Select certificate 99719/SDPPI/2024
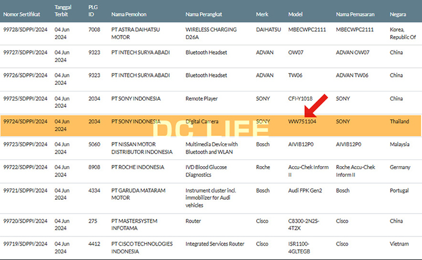Viewport: 422px width, 260px height. coord(25,244)
